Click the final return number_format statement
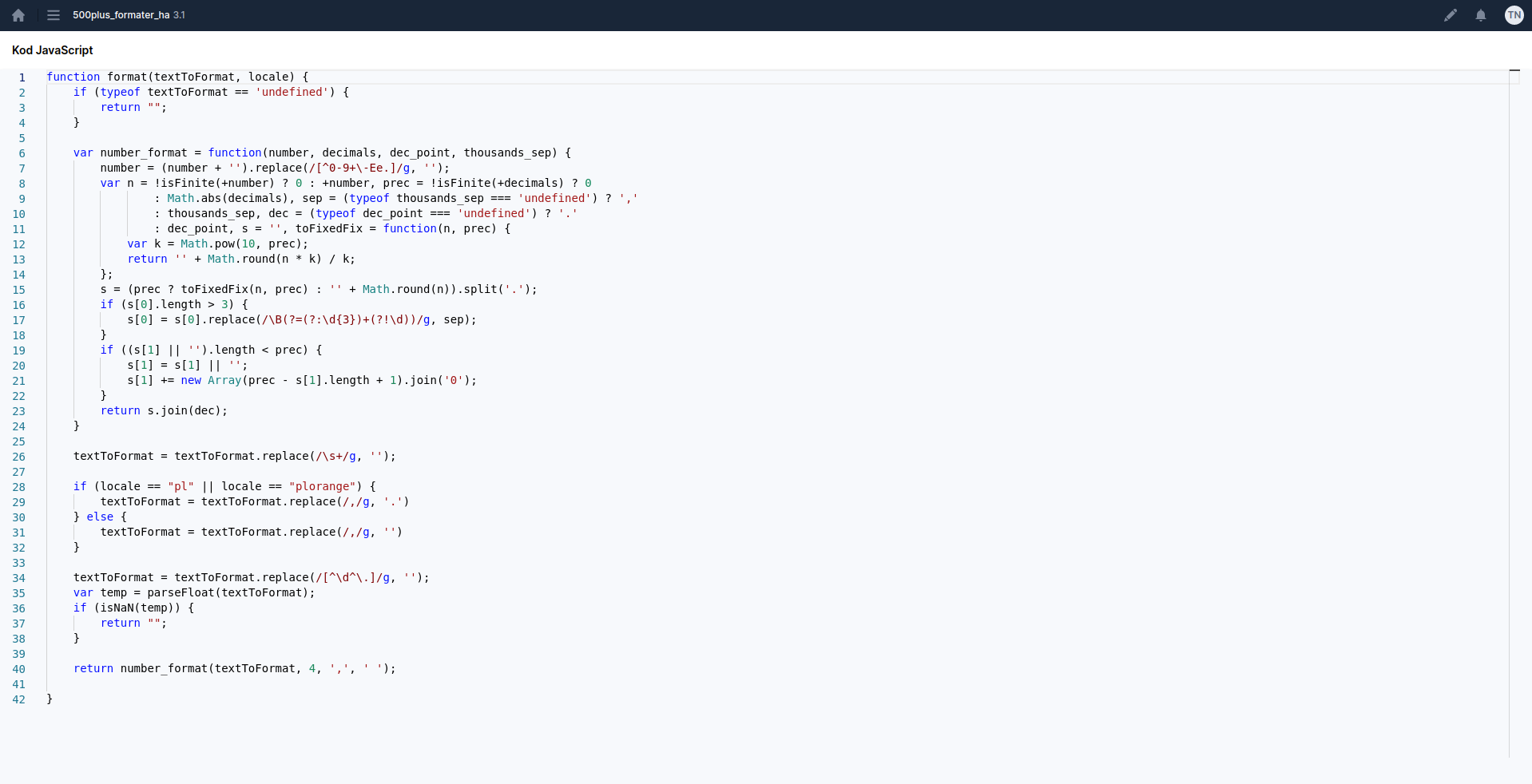This screenshot has height=784, width=1532. (x=233, y=669)
